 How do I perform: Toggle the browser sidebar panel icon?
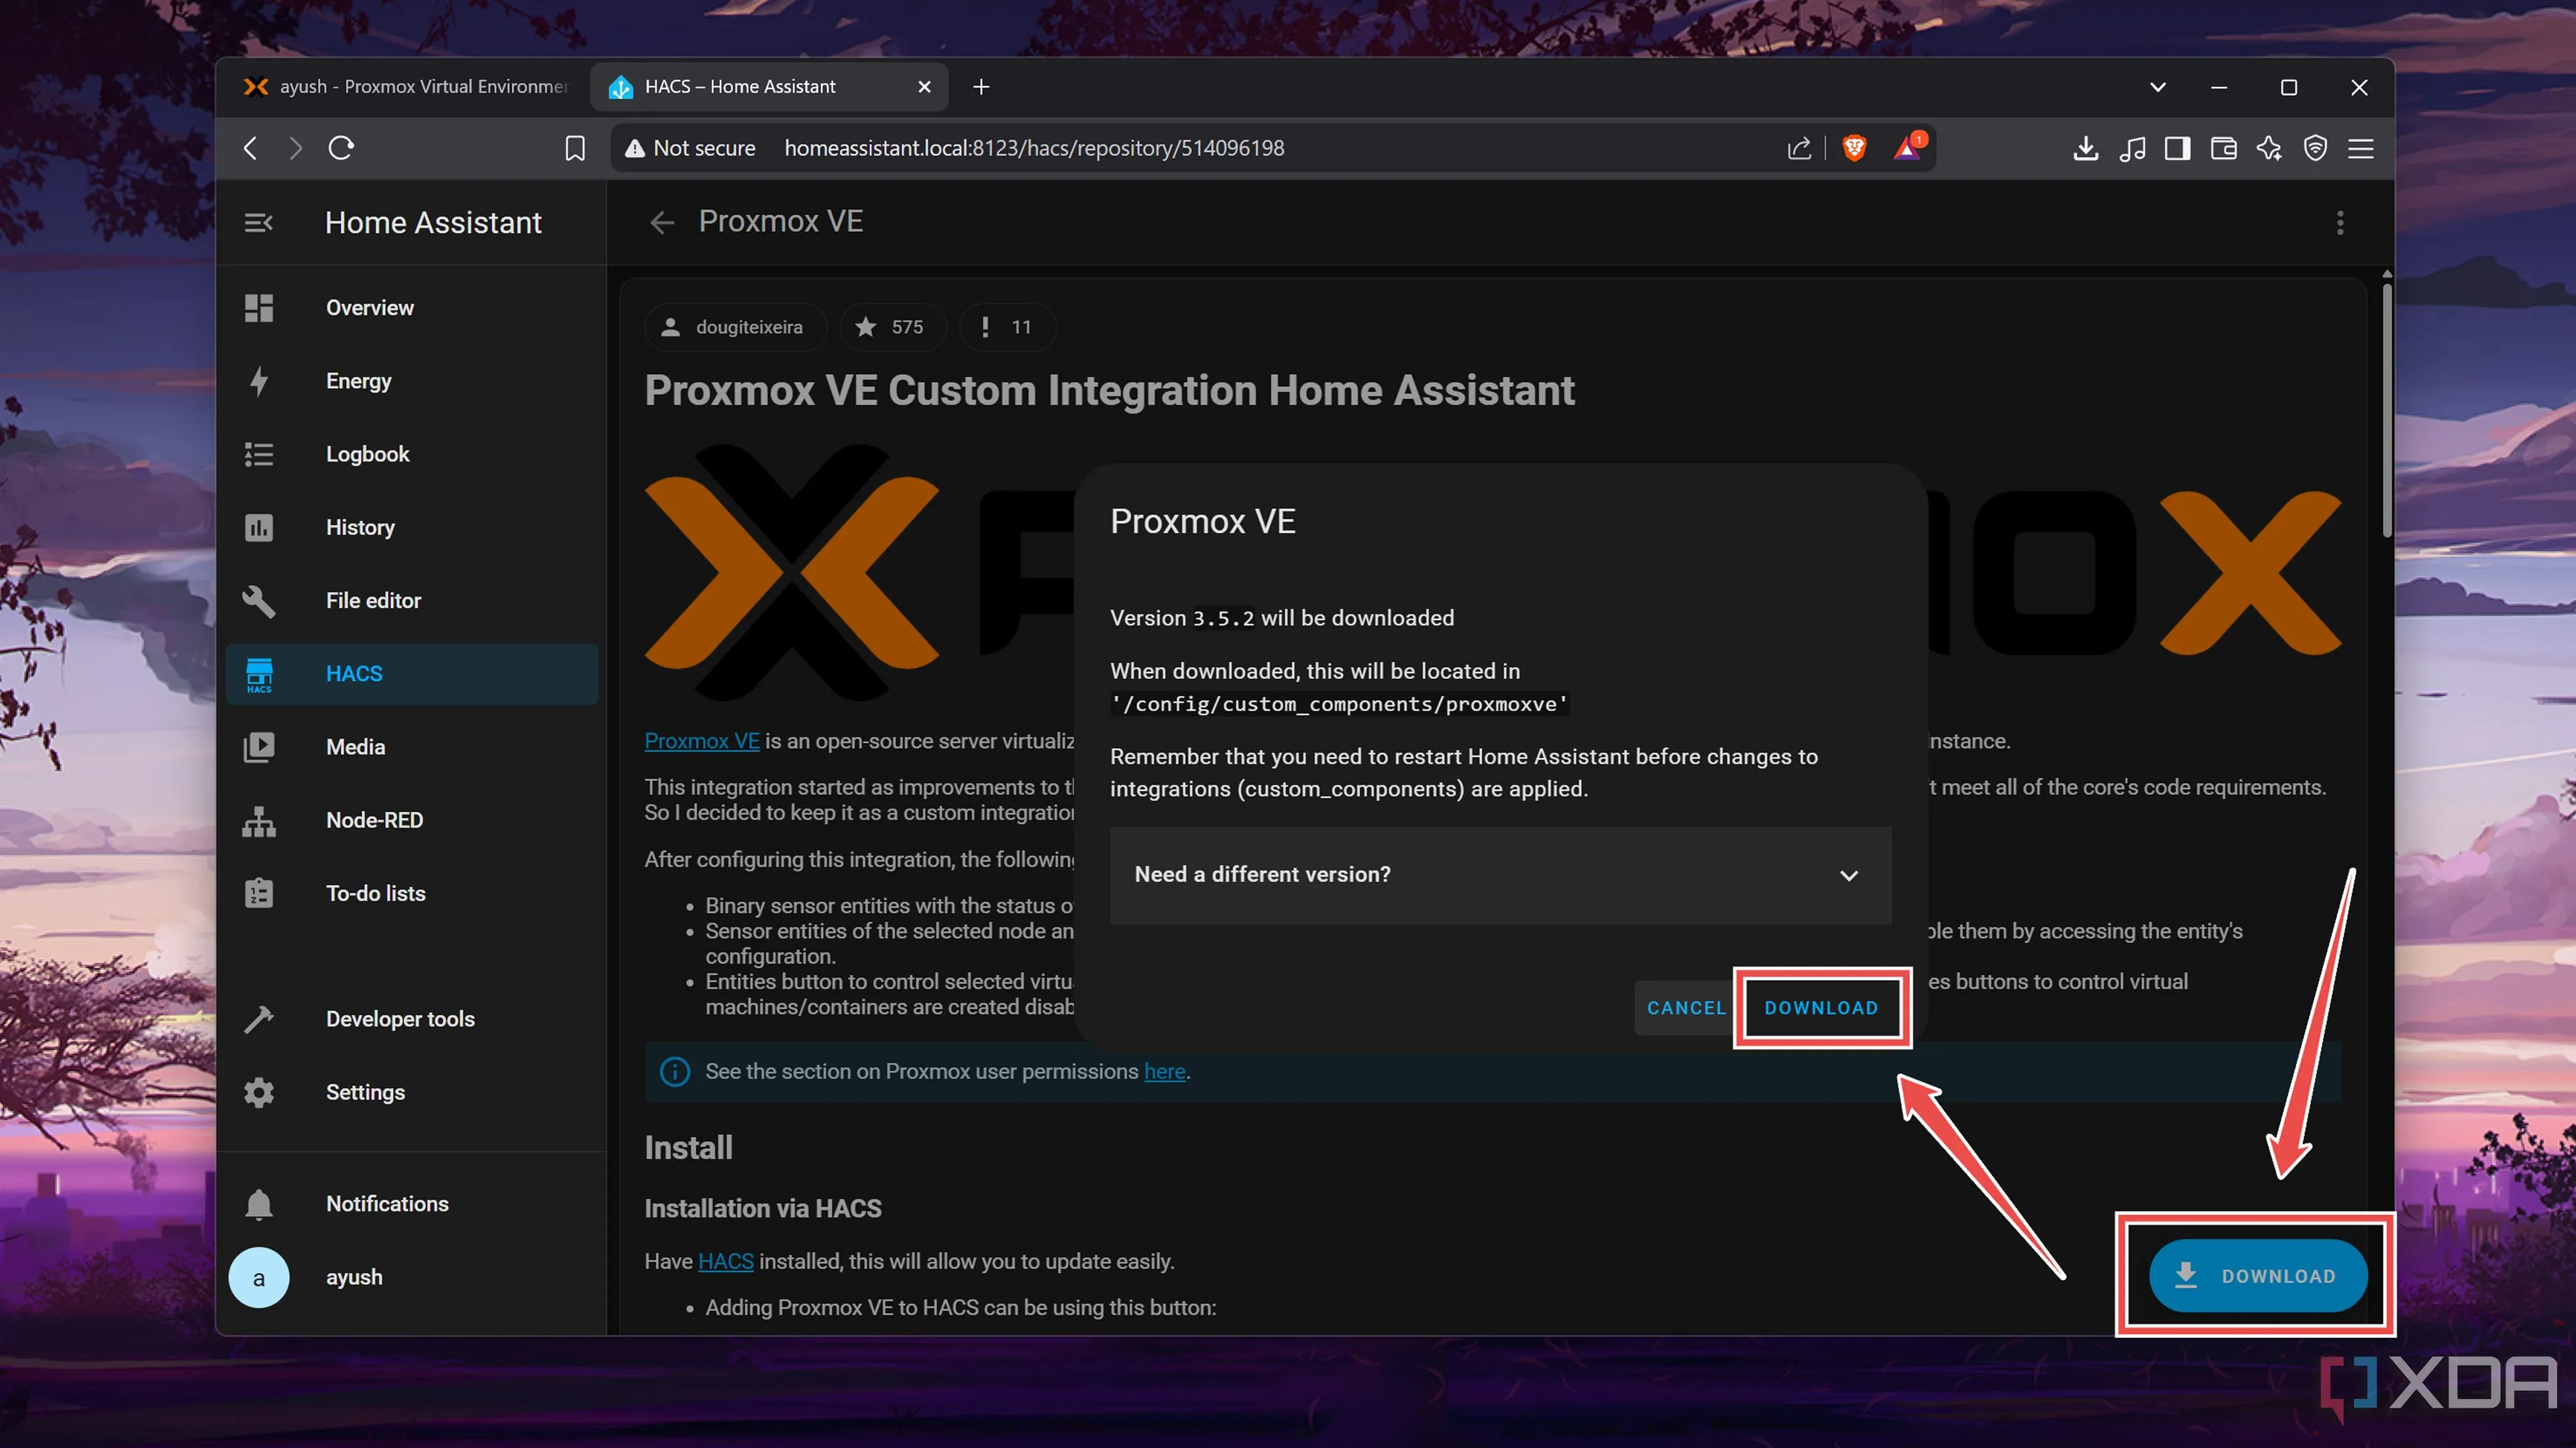pos(2177,148)
